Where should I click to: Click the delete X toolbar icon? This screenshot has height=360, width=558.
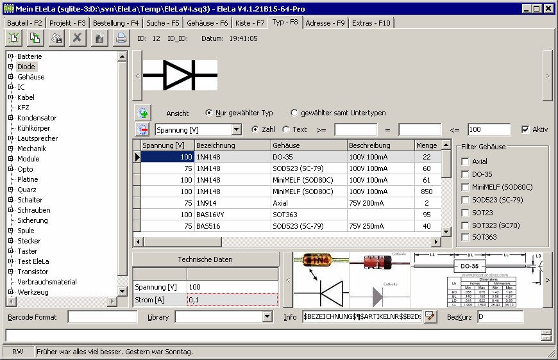[x=78, y=38]
